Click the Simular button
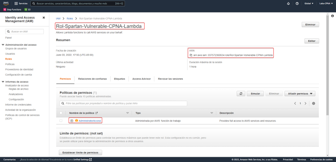 tap(255, 94)
